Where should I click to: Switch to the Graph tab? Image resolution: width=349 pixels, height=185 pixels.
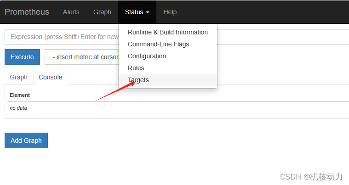click(18, 77)
